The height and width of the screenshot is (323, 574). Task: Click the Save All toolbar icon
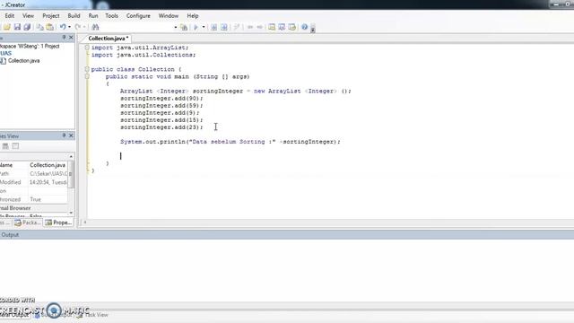coord(27,27)
